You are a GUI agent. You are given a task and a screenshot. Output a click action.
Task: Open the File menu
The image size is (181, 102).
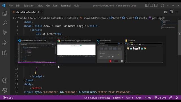(x=11, y=6)
